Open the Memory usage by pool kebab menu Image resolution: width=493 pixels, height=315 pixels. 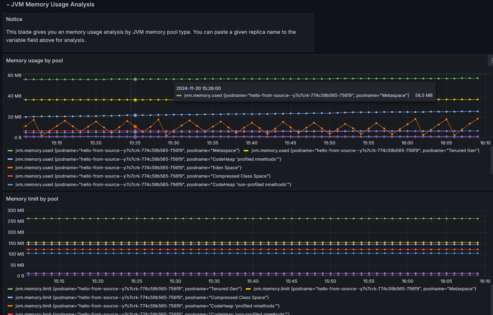pyautogui.click(x=491, y=60)
